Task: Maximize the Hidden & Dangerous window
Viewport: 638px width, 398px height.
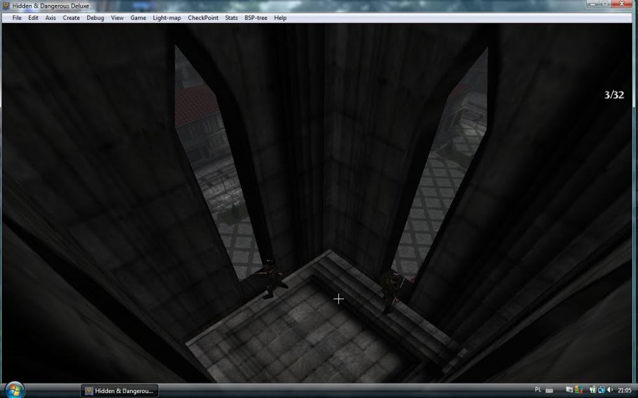Action: 605,4
